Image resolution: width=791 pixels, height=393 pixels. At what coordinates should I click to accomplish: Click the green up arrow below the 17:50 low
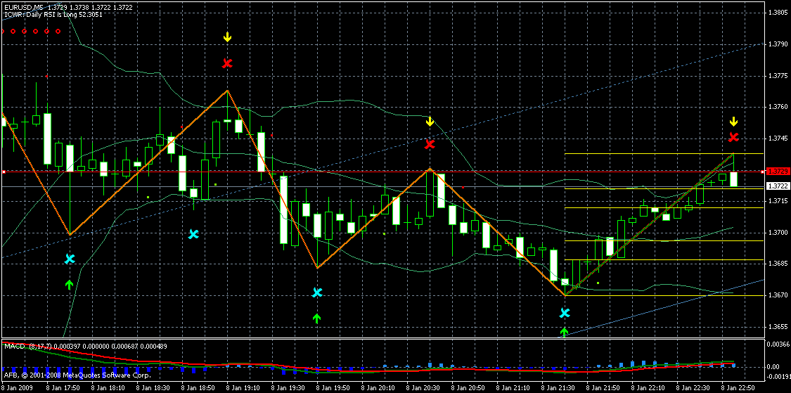[69, 284]
